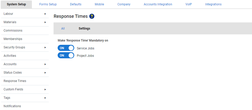Expand the Labour submenu arrow
The height and width of the screenshot is (110, 252).
click(45, 14)
